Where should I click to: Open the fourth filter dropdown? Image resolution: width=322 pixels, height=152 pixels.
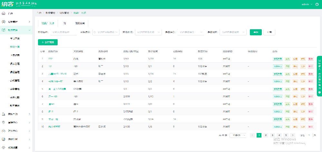click(x=191, y=32)
